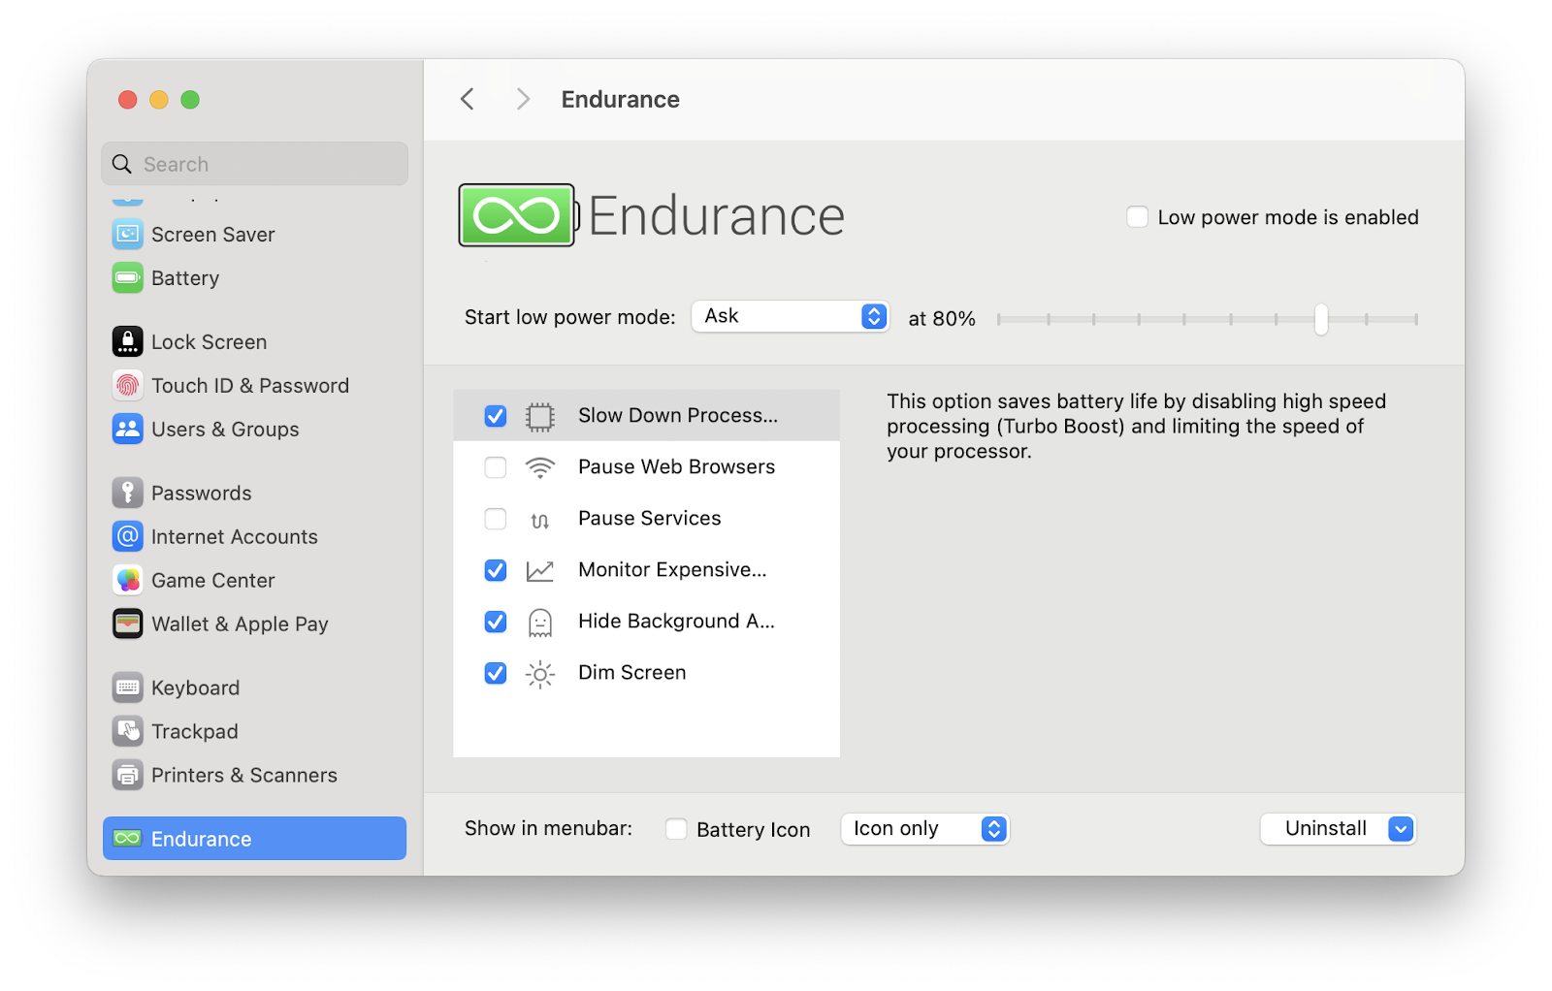Open Internet Accounts label in sidebar
This screenshot has height=991, width=1552.
(x=235, y=537)
